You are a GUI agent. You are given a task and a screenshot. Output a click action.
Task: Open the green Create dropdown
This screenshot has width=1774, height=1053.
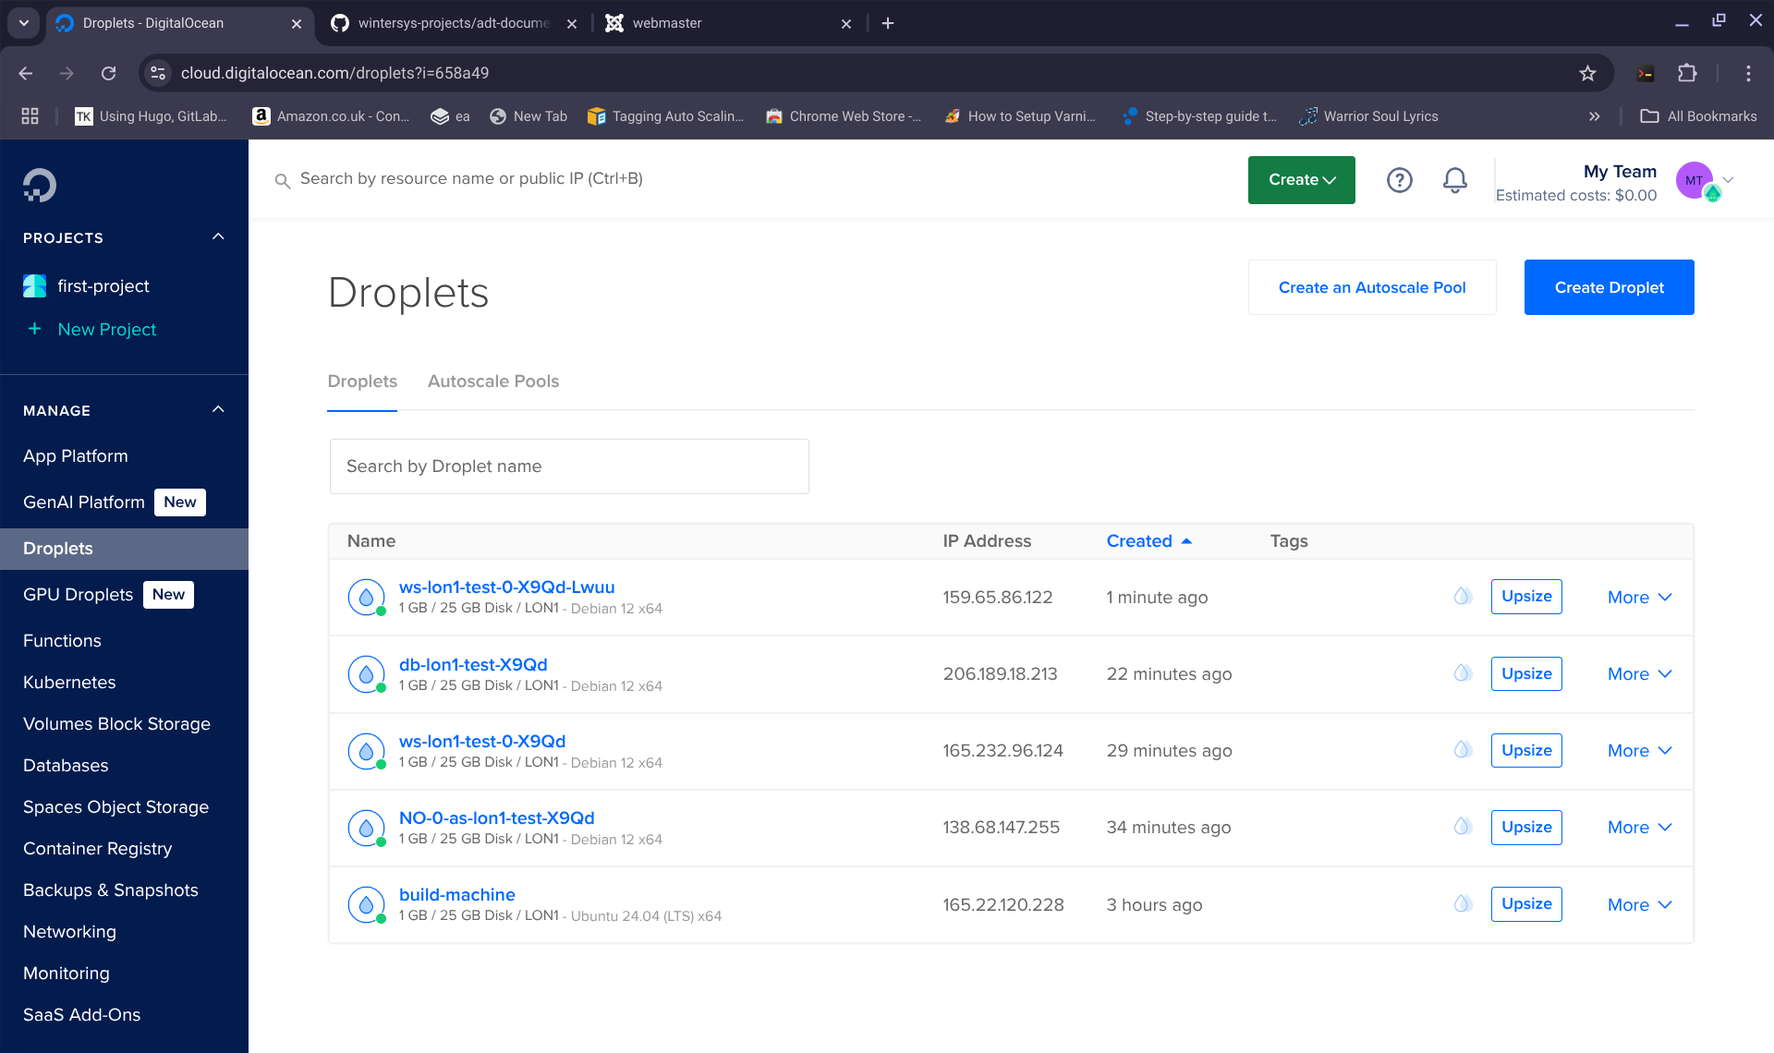1301,180
